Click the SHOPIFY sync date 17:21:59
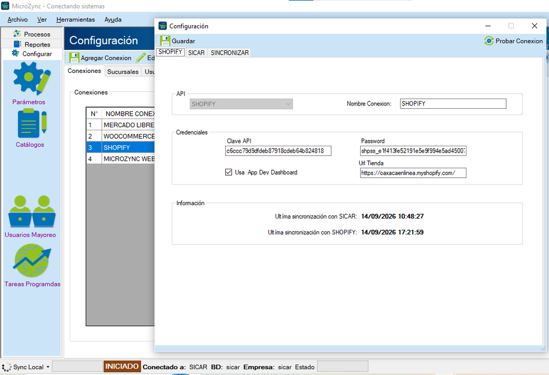Screen dimensions: 549x375 click(392, 232)
